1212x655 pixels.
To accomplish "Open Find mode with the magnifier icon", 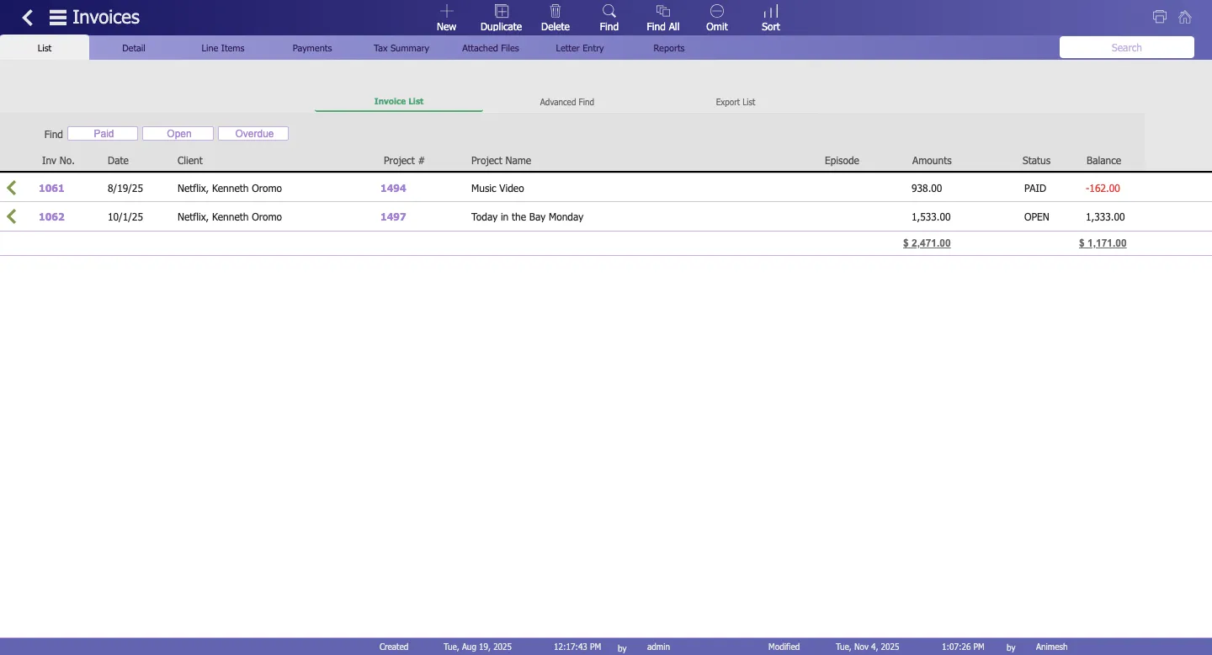I will [609, 17].
